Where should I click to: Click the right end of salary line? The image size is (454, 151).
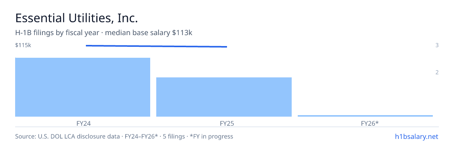pyautogui.click(x=226, y=47)
